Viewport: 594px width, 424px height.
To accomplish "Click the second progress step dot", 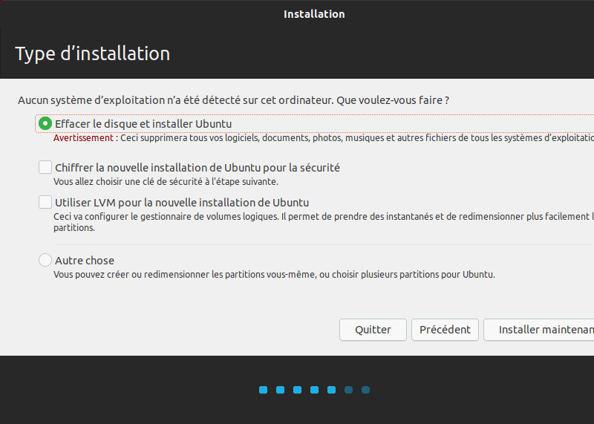I will click(x=280, y=390).
